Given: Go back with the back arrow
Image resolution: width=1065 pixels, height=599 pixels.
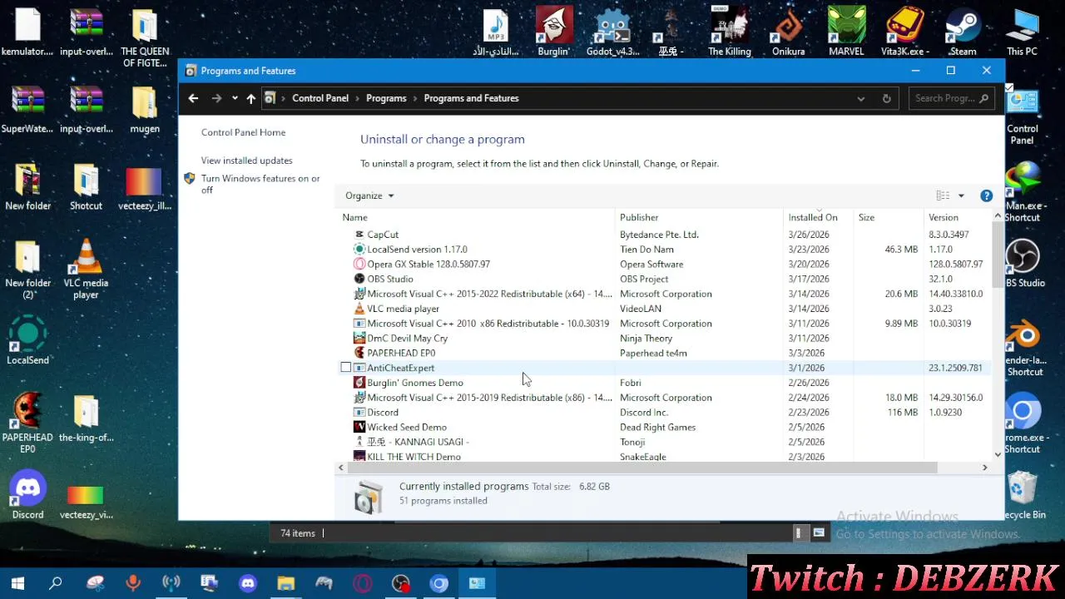Looking at the screenshot, I should tap(193, 98).
